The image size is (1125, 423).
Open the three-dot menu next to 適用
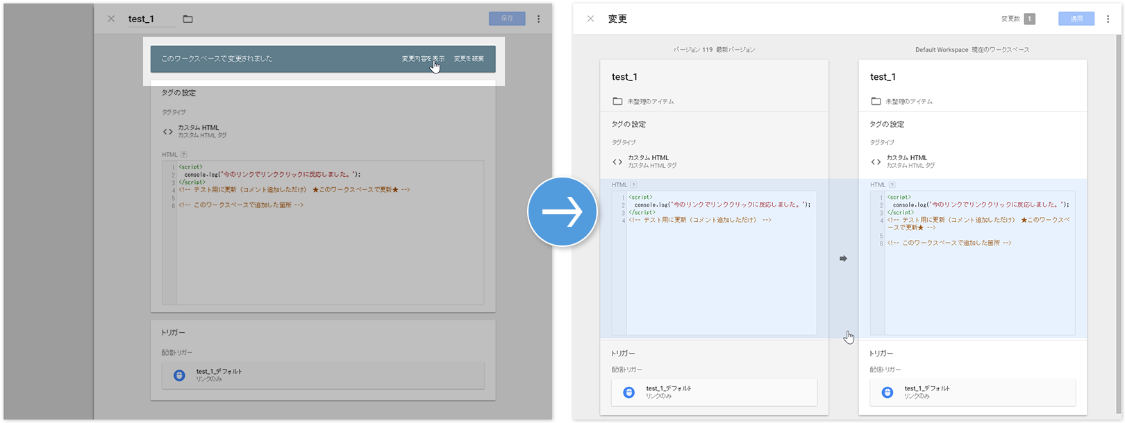coord(1108,19)
